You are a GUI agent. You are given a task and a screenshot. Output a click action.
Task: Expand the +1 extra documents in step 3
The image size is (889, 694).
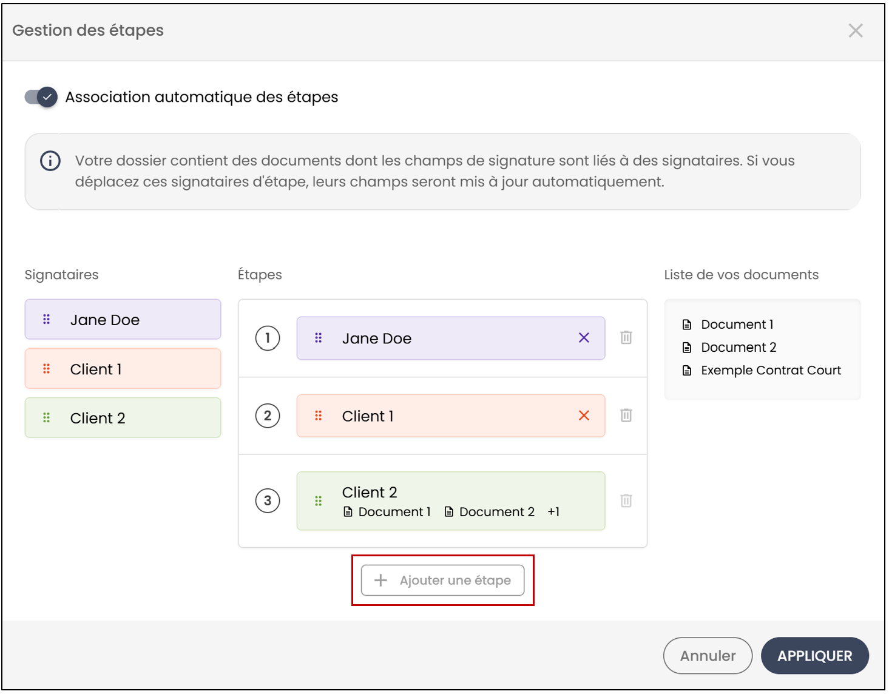tap(553, 512)
